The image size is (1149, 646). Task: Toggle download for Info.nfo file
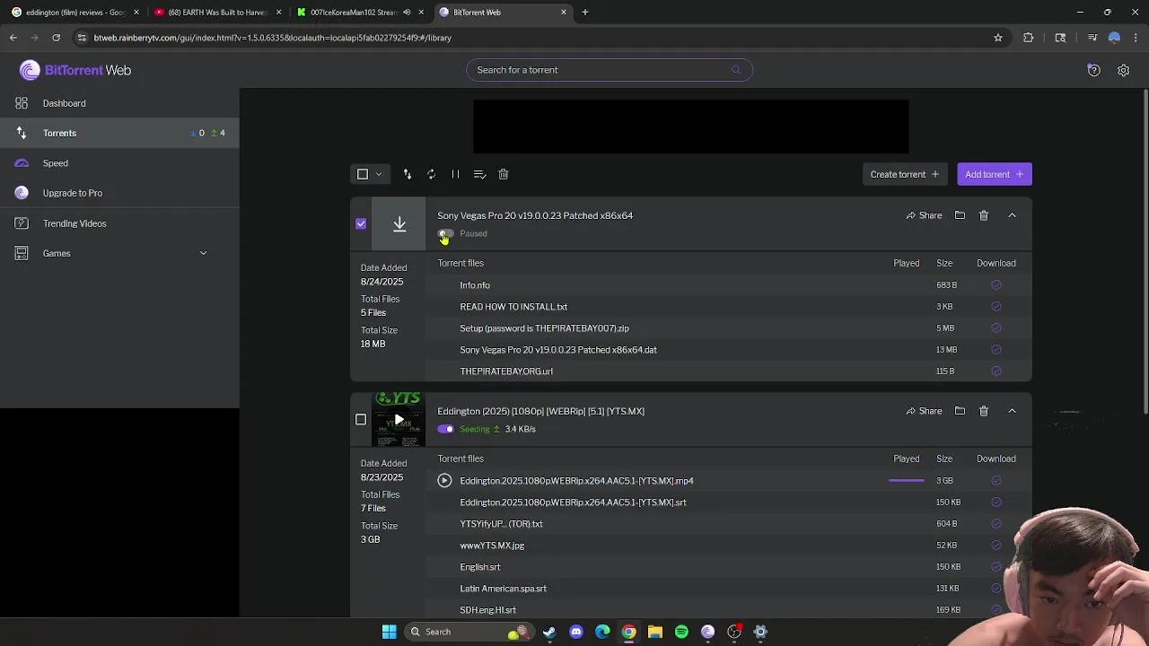(x=996, y=285)
